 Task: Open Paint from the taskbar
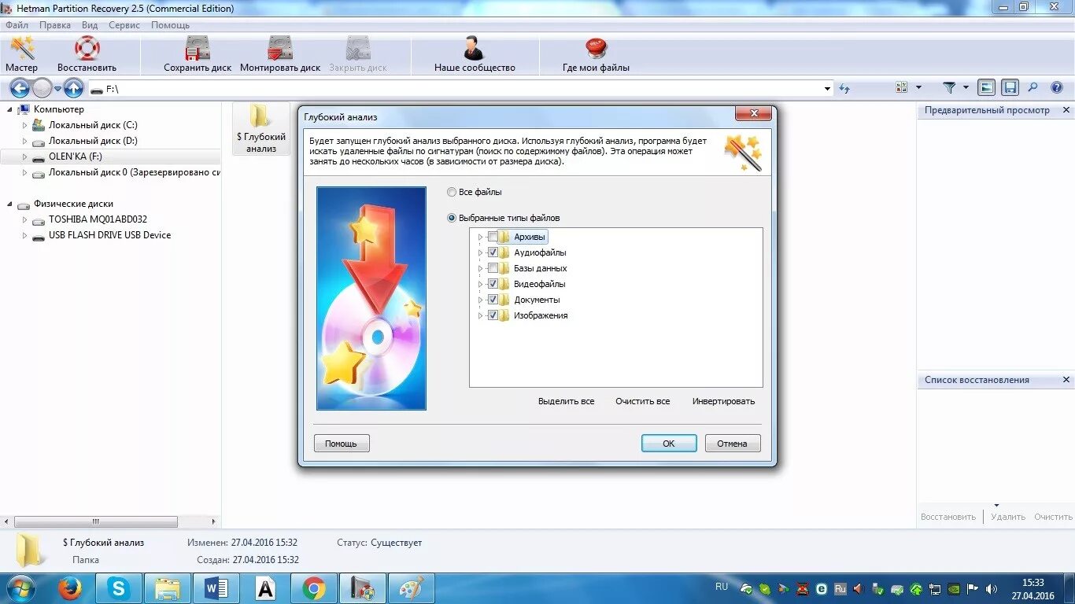point(411,588)
